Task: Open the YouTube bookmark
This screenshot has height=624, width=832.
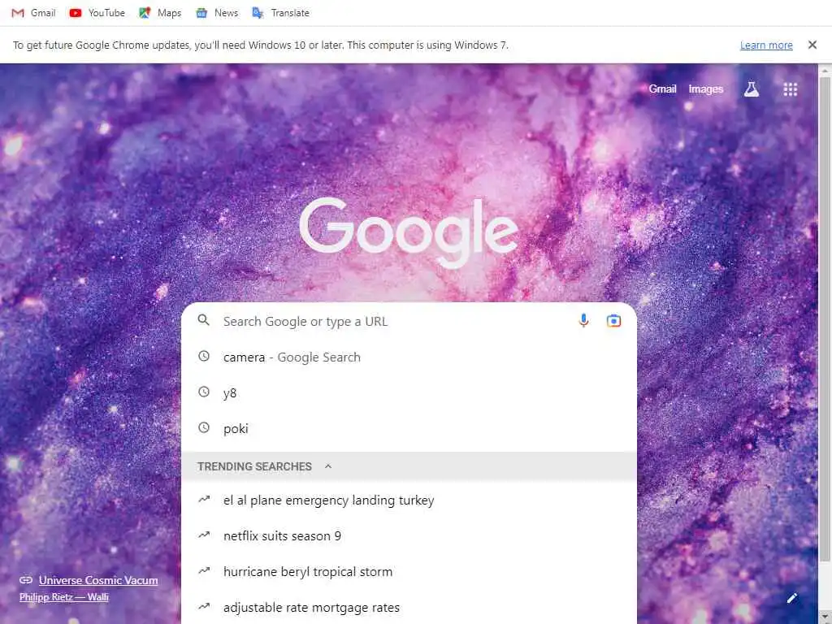Action: click(97, 13)
